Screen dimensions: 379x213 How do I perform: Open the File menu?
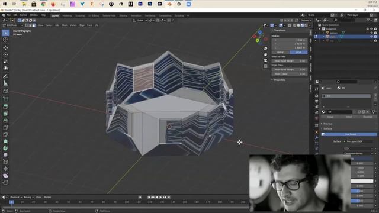9,15
